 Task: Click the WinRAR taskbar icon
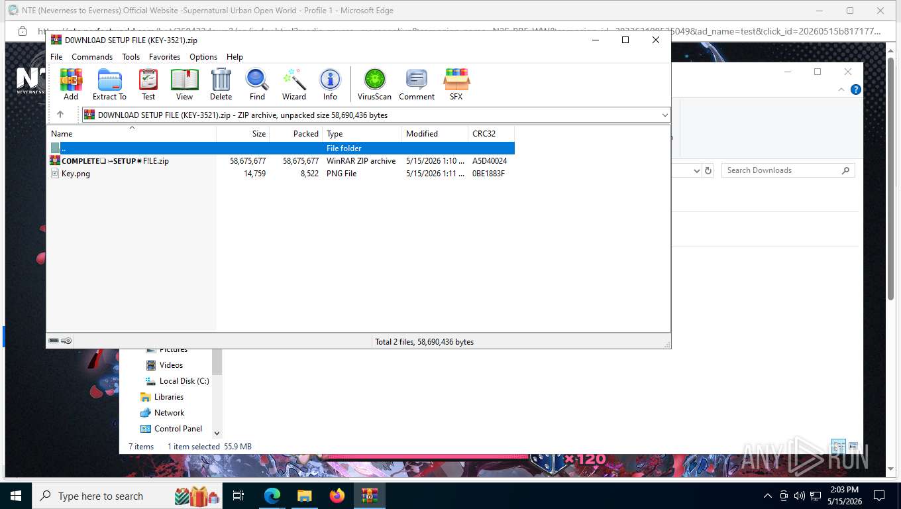pos(369,496)
